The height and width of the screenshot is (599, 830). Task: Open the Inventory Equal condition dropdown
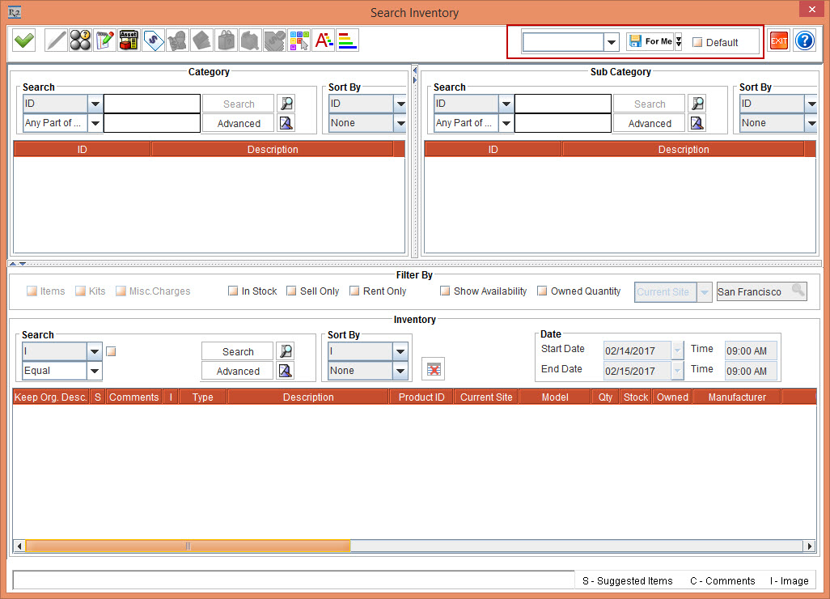(x=95, y=371)
